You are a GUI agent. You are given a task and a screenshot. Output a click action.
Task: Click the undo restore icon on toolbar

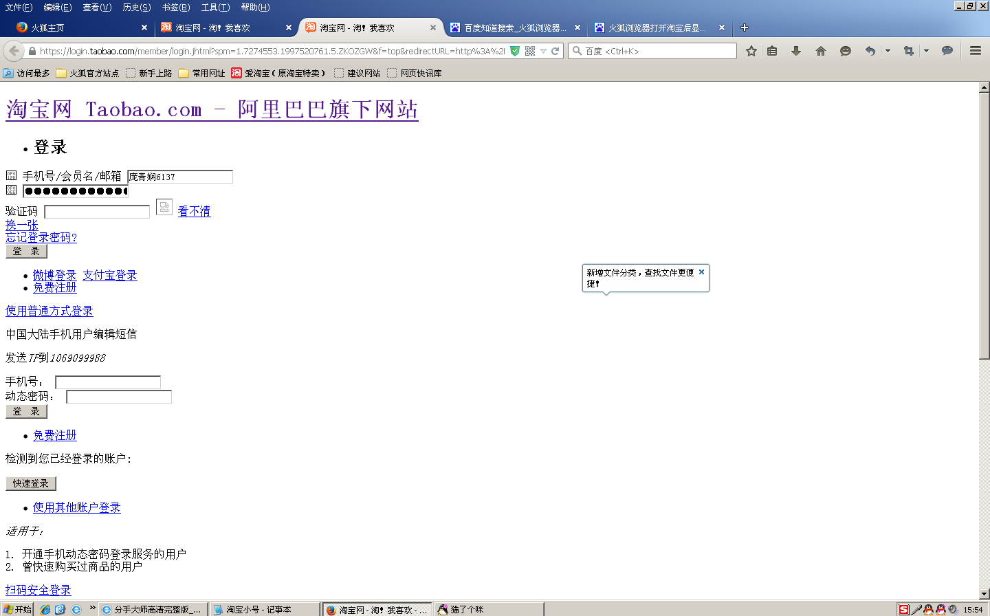(x=870, y=50)
